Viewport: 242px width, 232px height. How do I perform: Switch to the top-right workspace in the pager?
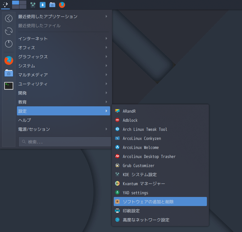pyautogui.click(x=23, y=3)
